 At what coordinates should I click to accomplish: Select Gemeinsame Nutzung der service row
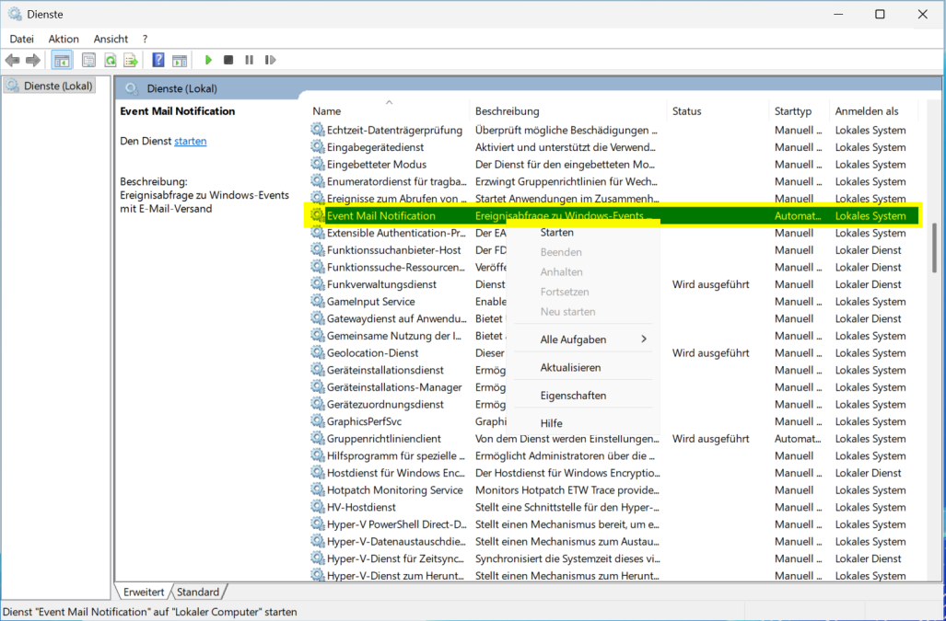(x=614, y=336)
